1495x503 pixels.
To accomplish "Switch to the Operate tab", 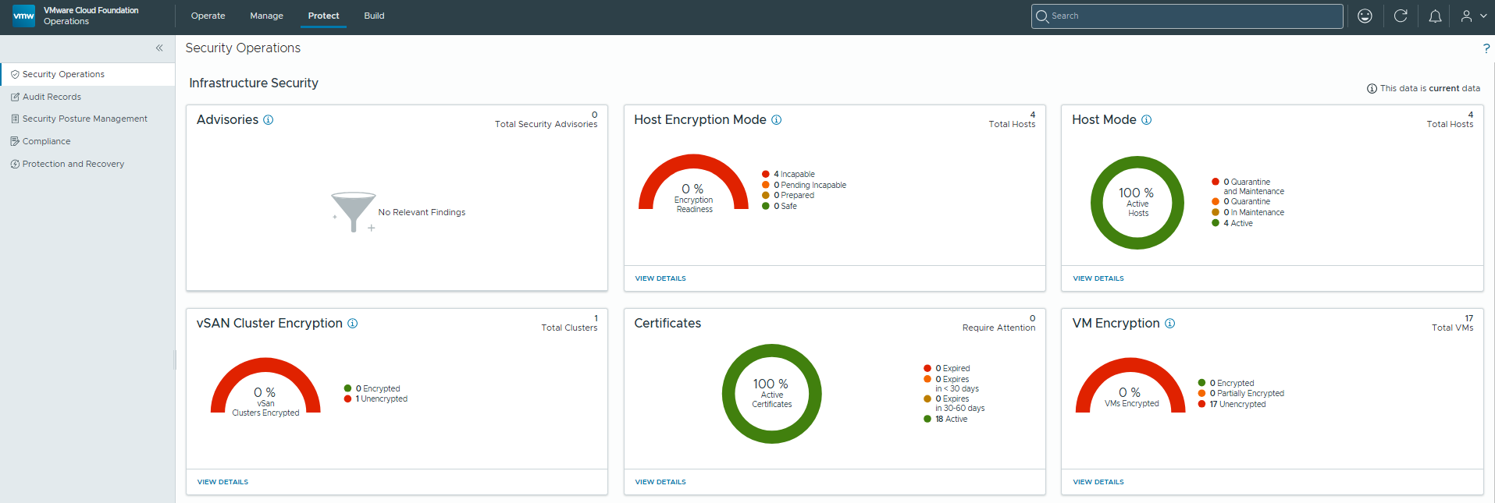I will [x=208, y=16].
